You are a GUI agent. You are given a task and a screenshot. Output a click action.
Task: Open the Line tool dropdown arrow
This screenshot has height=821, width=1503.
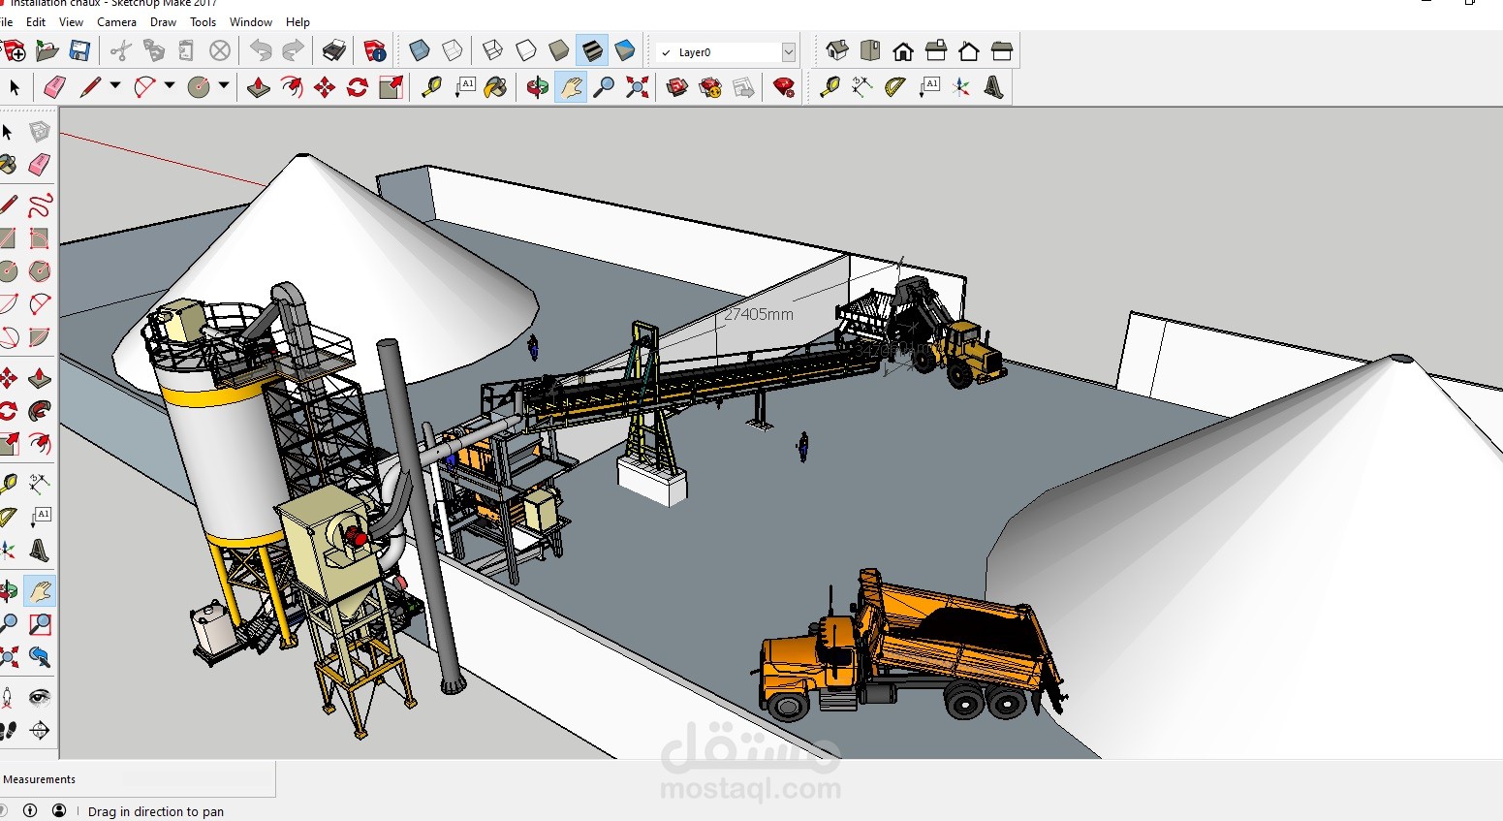(x=115, y=86)
